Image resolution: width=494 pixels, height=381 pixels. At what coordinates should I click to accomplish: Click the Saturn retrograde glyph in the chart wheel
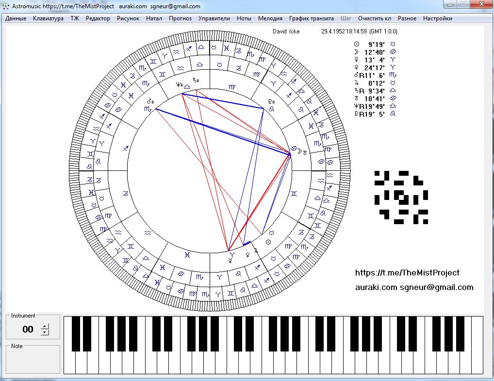point(196,80)
